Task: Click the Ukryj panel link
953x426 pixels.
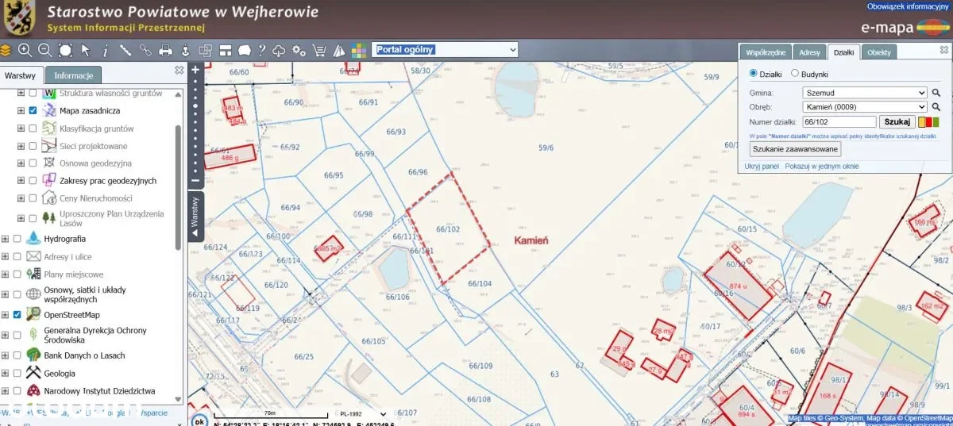Action: pyautogui.click(x=762, y=167)
